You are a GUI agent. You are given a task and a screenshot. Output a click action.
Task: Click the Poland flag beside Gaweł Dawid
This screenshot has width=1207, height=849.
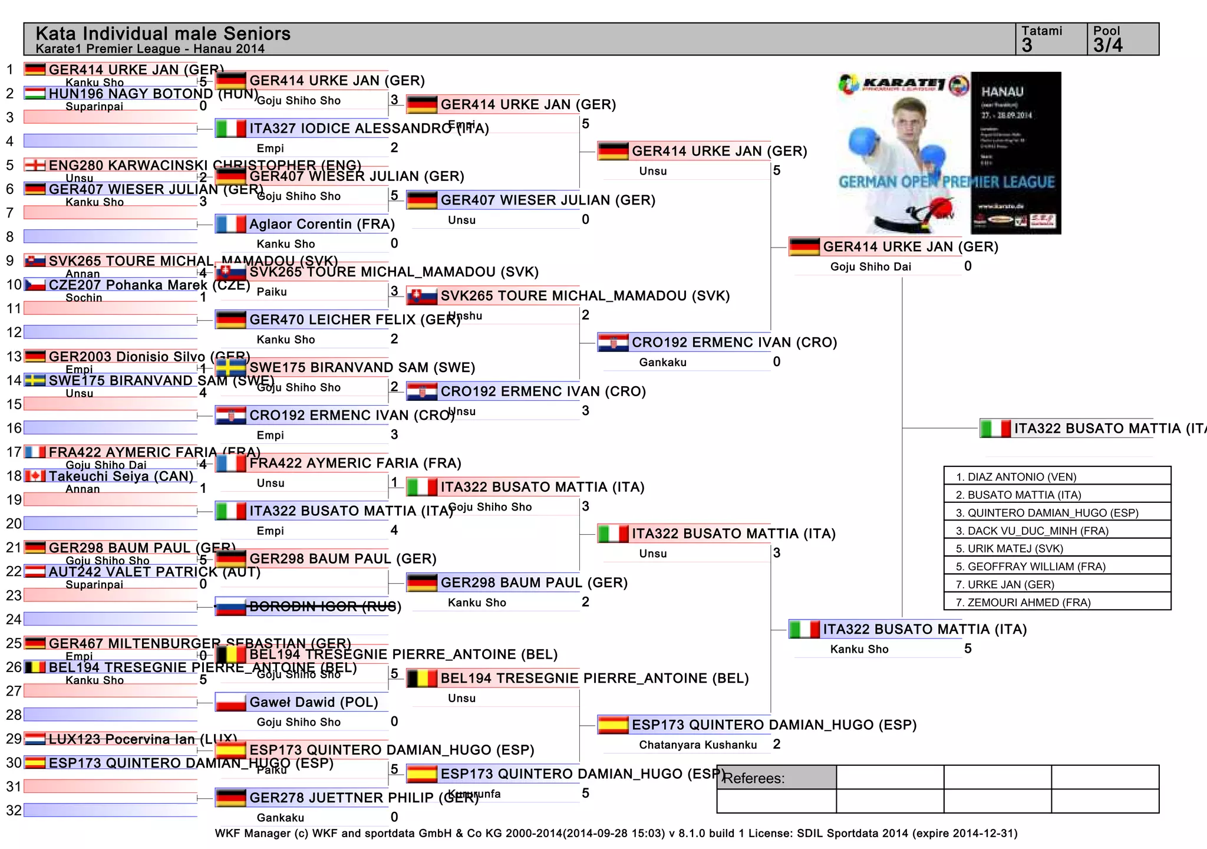point(230,702)
